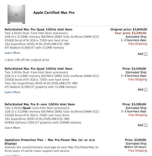
Task: Click second Refurbished Mac Pro Quad title
Action: [x=39, y=69]
